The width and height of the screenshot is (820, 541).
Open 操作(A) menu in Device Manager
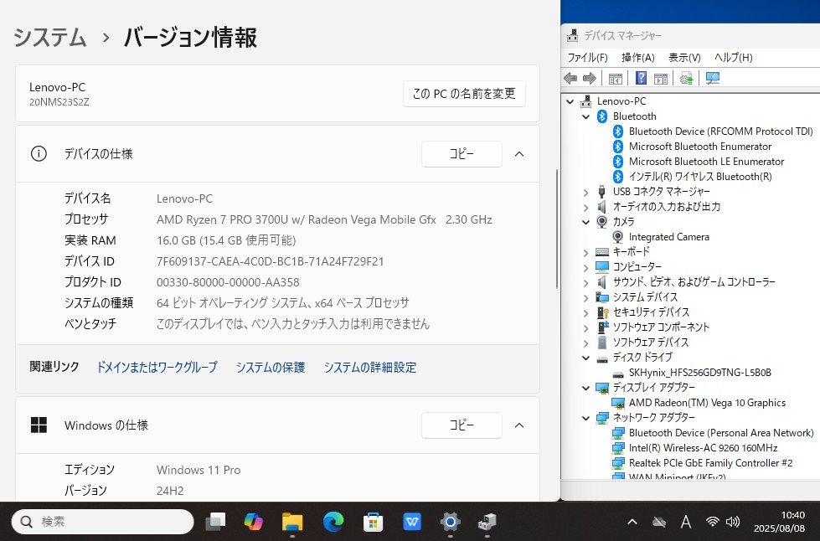pos(637,58)
